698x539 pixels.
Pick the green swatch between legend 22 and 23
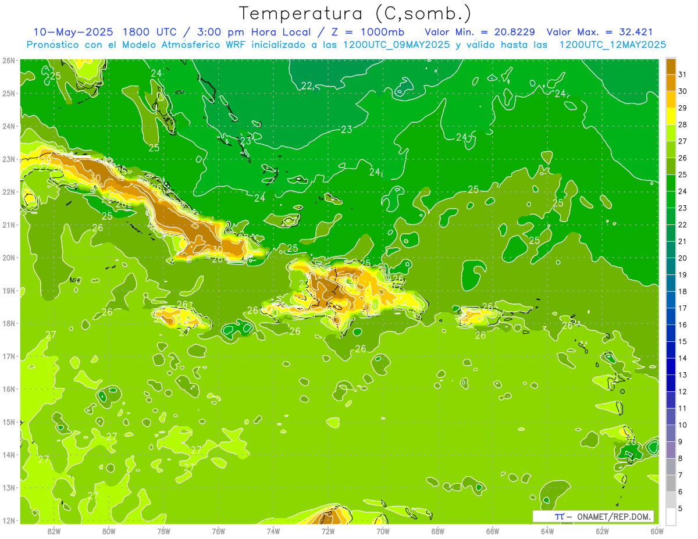click(x=671, y=216)
